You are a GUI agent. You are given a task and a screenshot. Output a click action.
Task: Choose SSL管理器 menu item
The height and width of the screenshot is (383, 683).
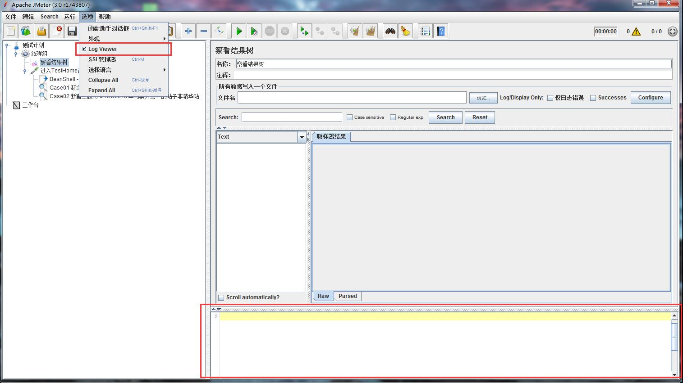tap(124, 59)
